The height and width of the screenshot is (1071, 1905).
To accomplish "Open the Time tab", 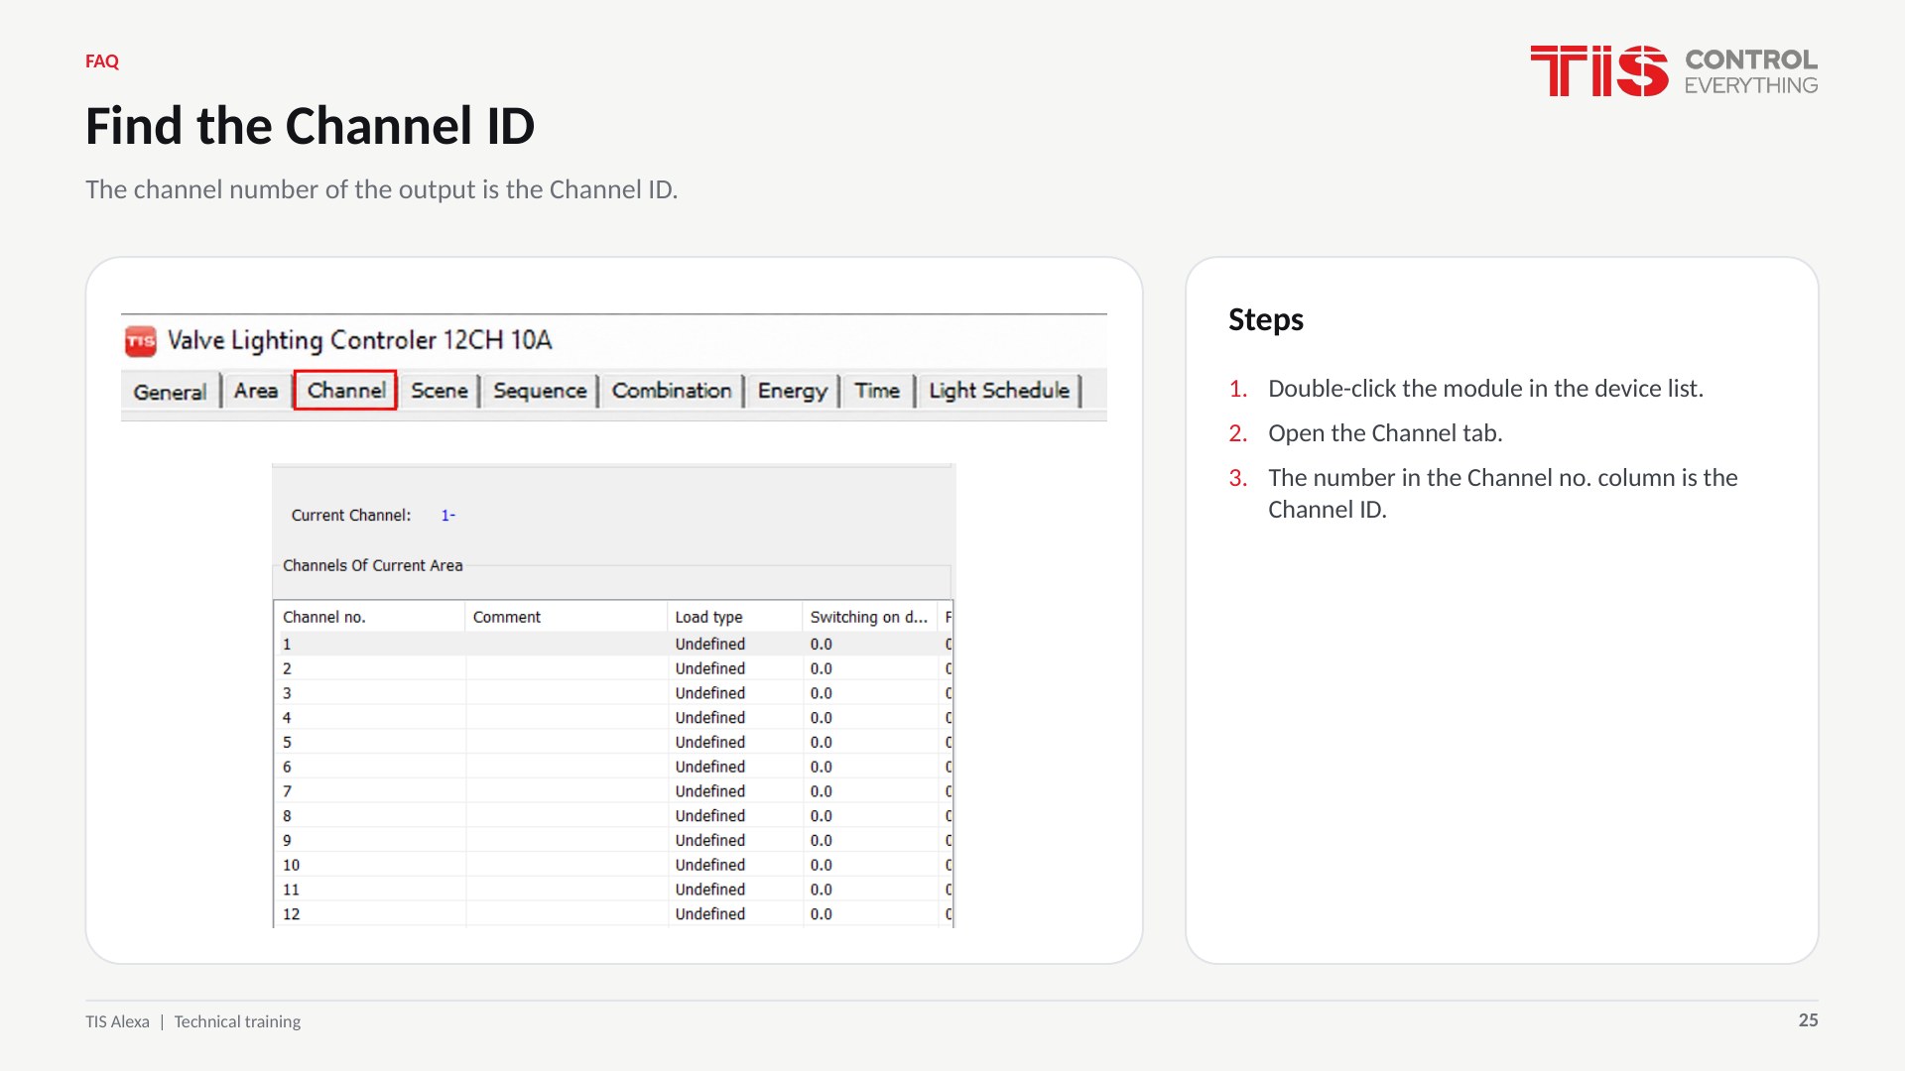I will [x=877, y=391].
